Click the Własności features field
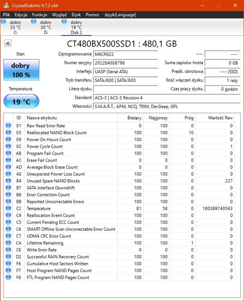 [x=167, y=106]
